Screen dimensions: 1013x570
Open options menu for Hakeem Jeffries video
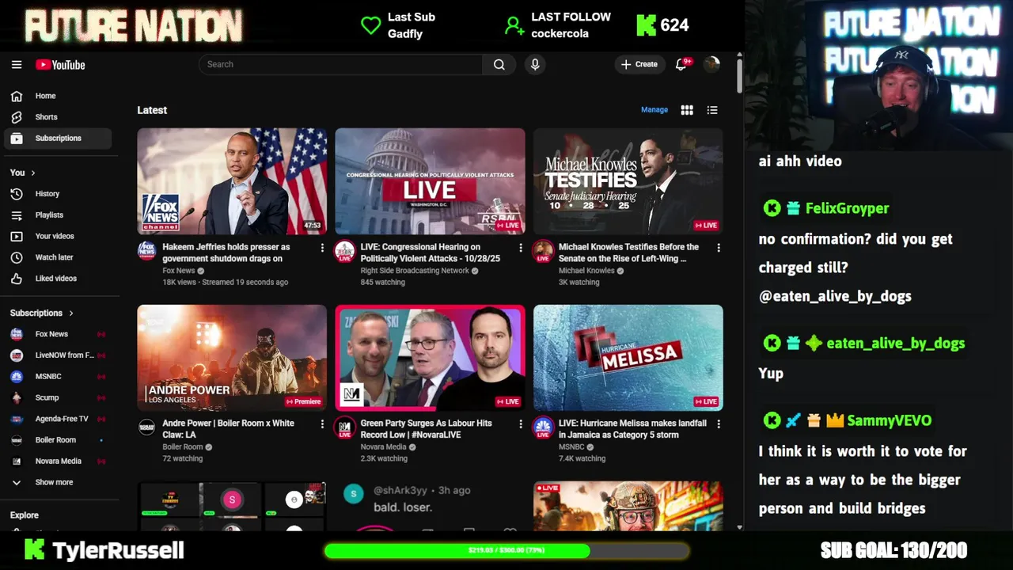[x=322, y=248]
